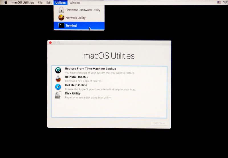Select Terminal in the Utilities menu
228x158 pixels.
pyautogui.click(x=79, y=26)
